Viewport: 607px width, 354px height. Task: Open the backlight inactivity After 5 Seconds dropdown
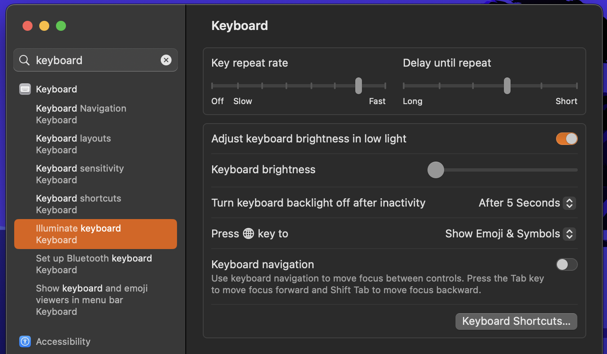(527, 203)
